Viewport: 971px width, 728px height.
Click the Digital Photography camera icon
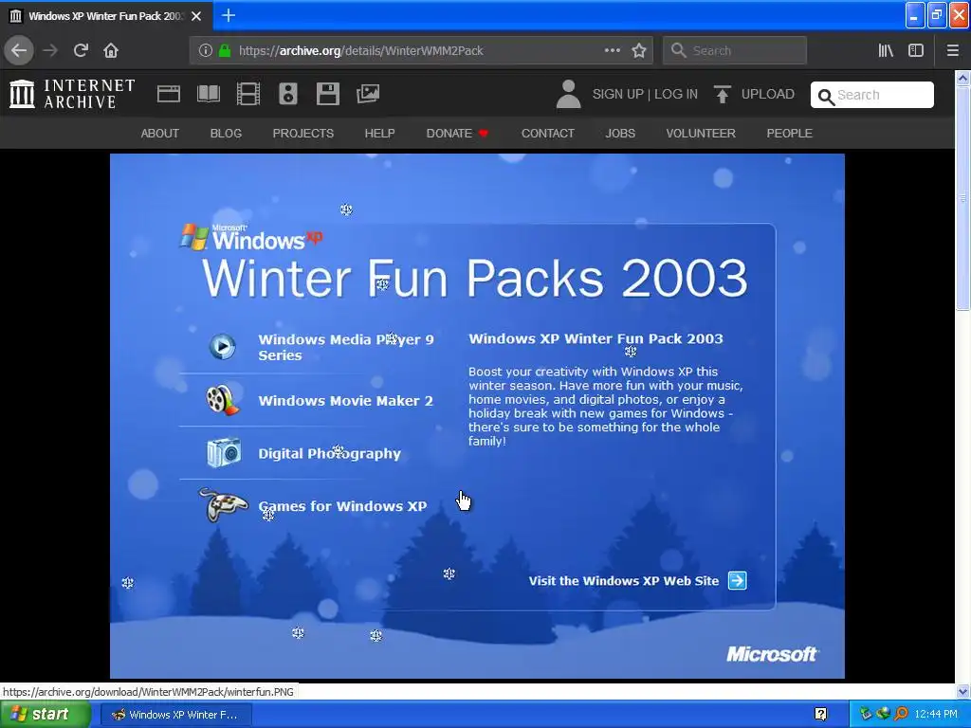(x=224, y=452)
